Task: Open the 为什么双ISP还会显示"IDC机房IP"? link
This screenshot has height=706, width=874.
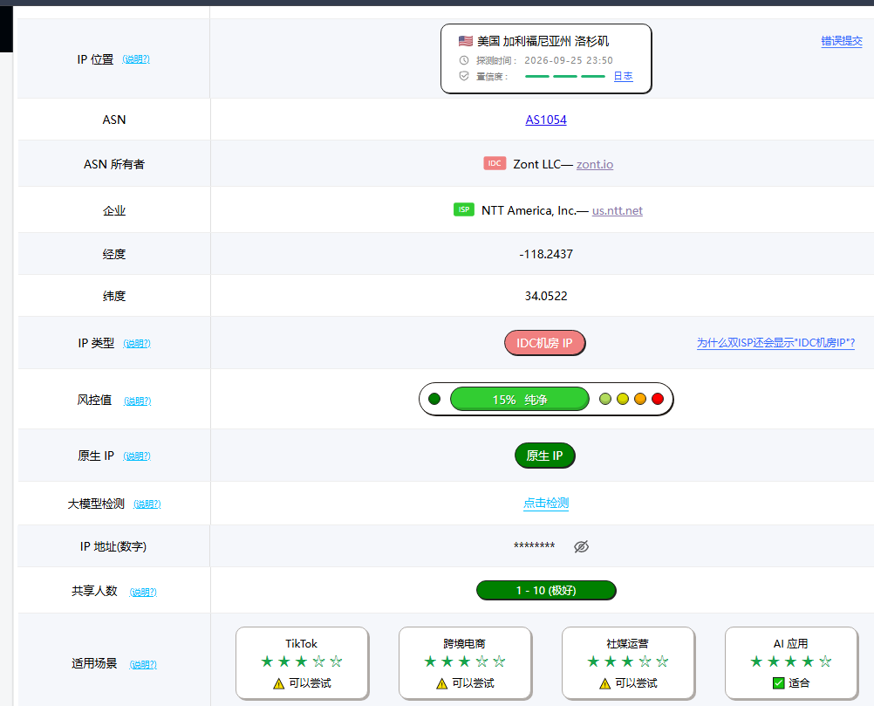Action: click(x=776, y=343)
